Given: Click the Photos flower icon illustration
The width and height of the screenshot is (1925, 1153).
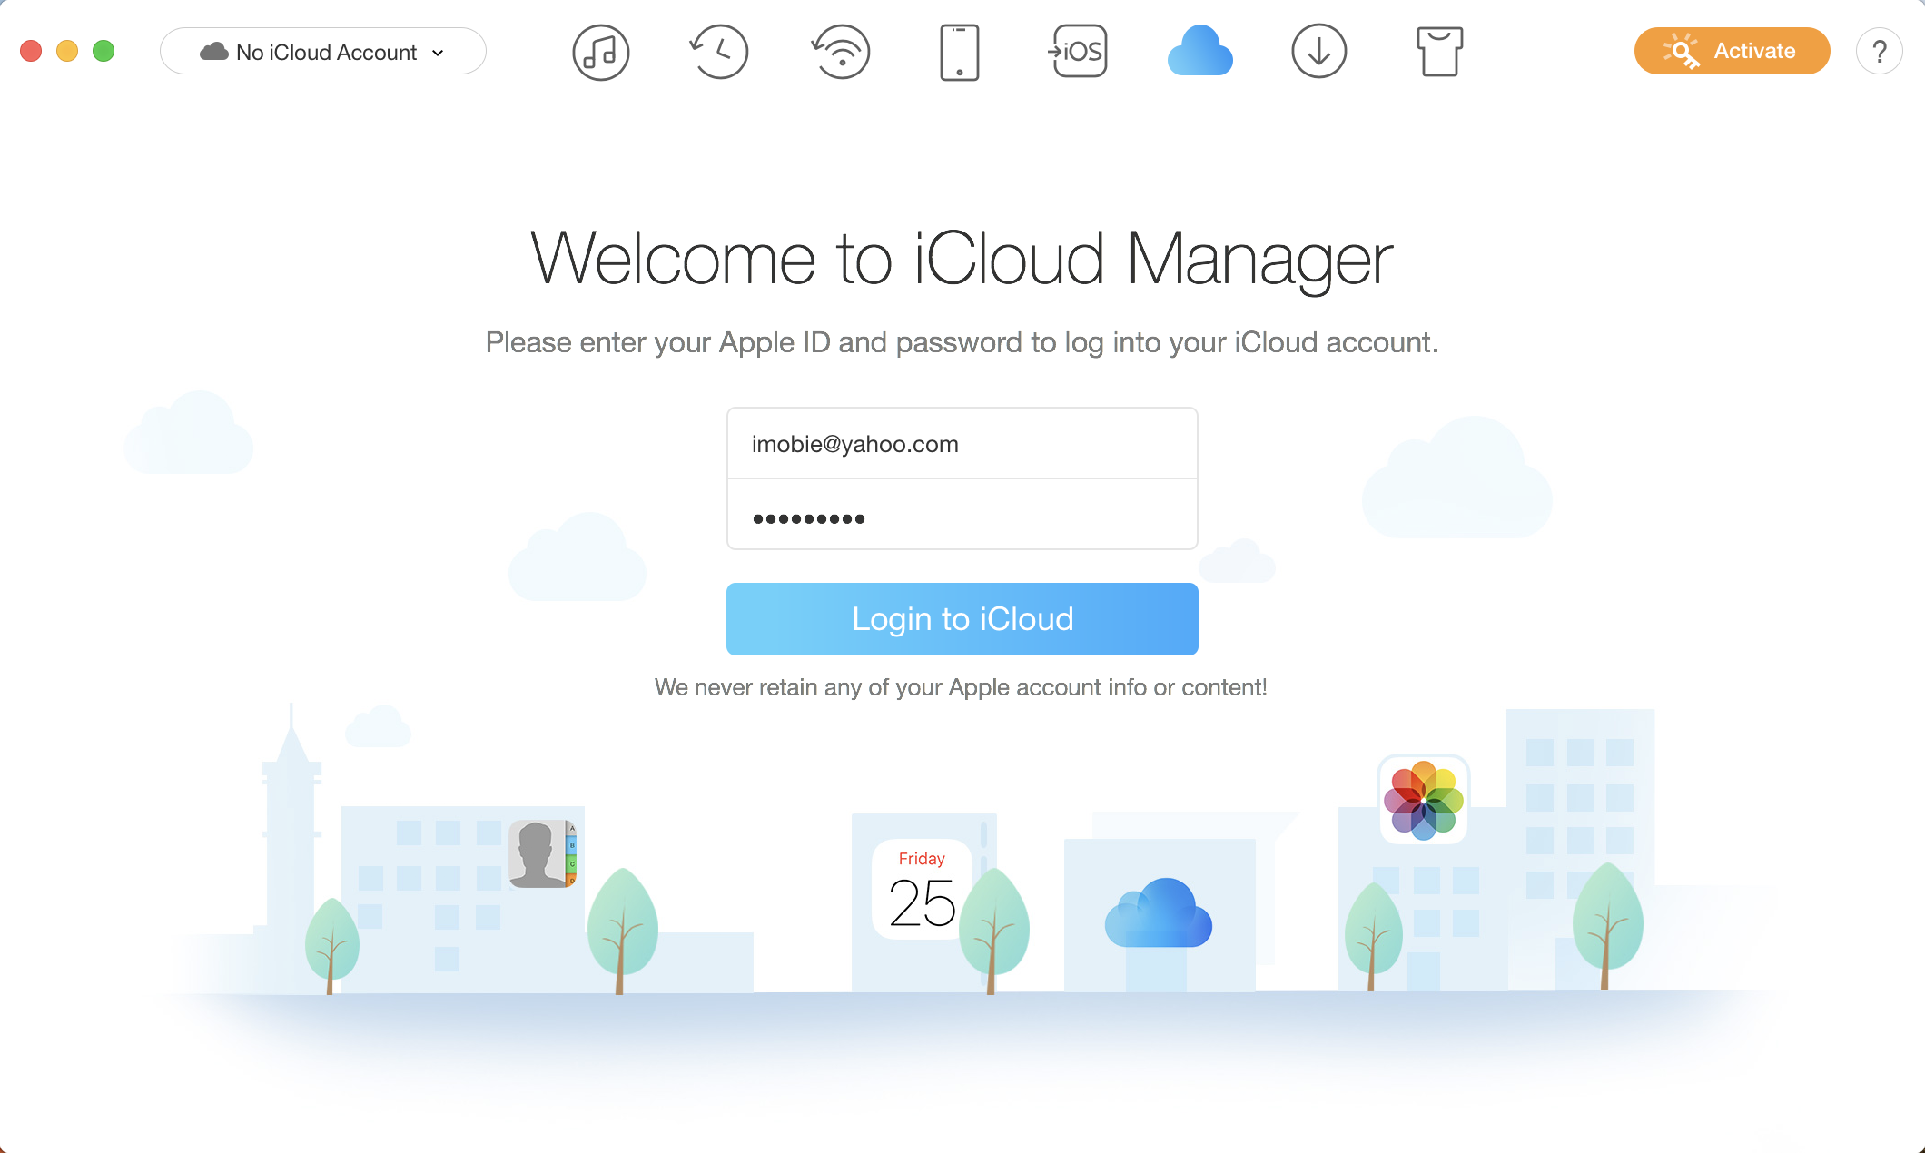Looking at the screenshot, I should click(1423, 800).
